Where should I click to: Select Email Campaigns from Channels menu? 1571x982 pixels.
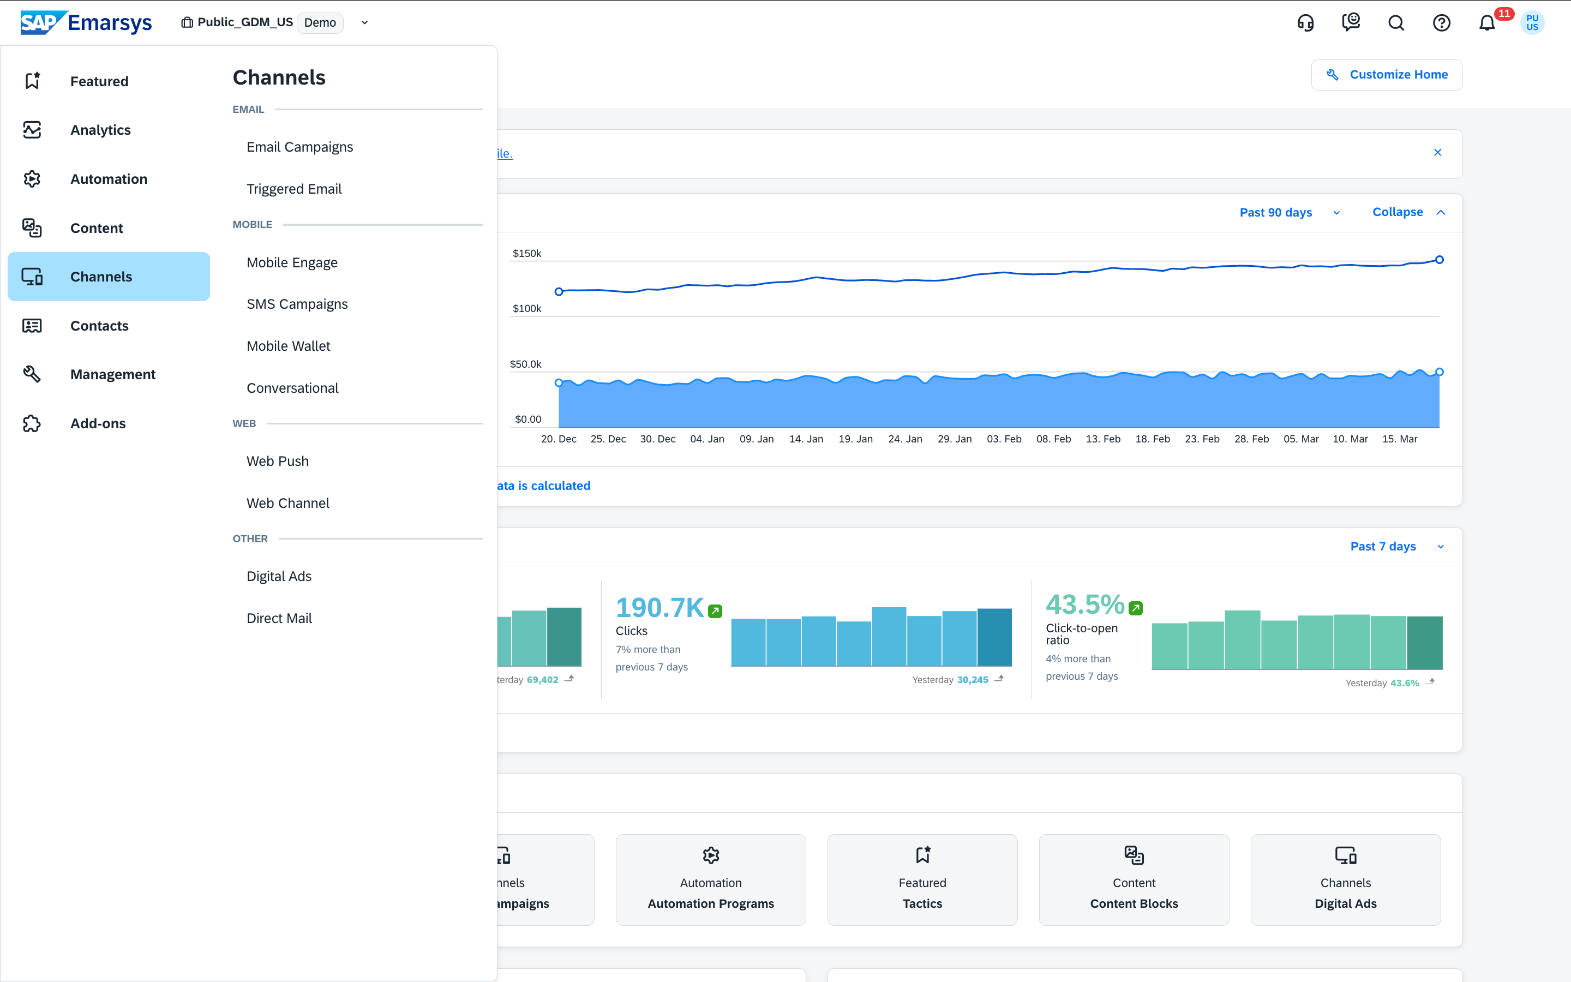tap(300, 147)
